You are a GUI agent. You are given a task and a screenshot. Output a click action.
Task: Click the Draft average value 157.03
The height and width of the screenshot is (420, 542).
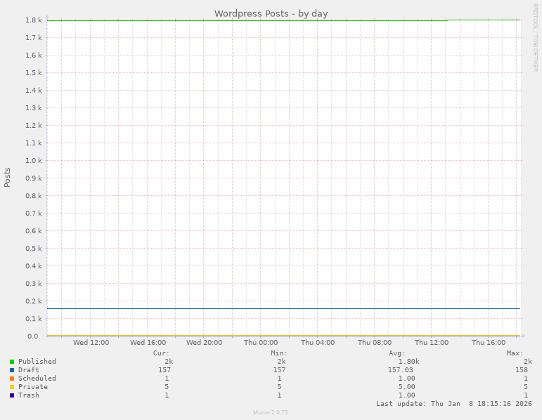tap(400, 370)
